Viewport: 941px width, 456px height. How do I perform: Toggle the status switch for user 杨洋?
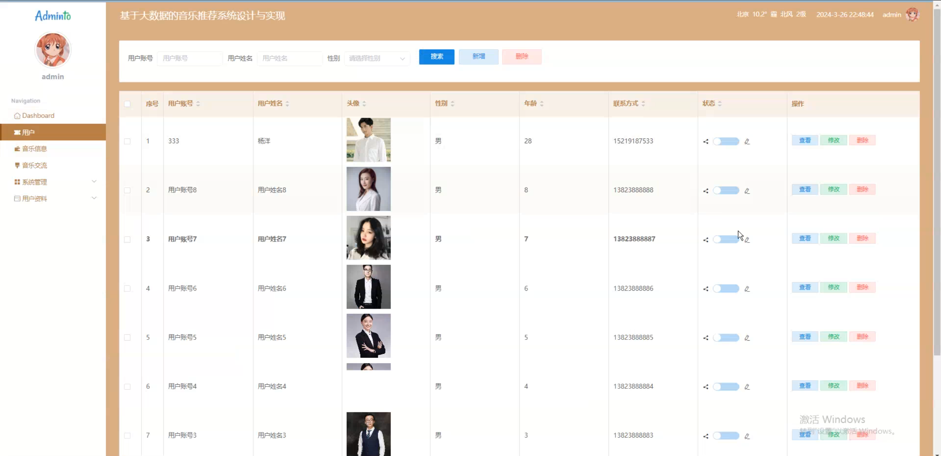tap(726, 141)
